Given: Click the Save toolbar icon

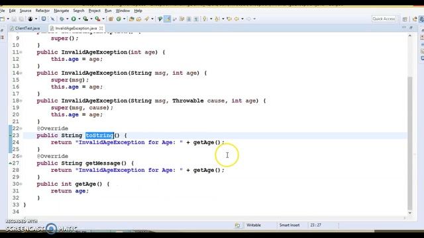Looking at the screenshot, I should coord(14,19).
